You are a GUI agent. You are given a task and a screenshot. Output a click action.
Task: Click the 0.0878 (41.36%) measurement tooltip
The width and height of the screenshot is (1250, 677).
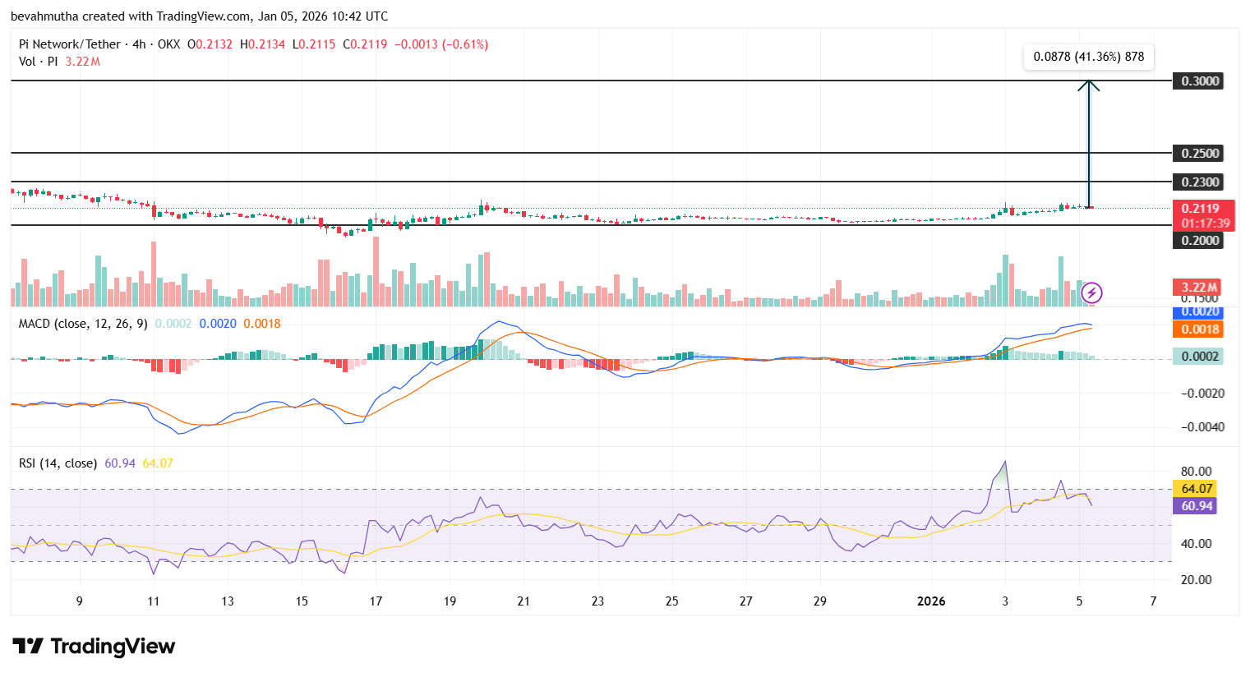tap(1088, 57)
